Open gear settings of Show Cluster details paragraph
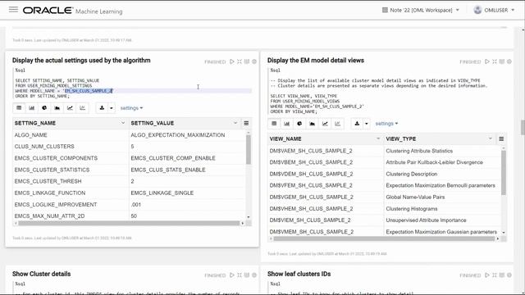The width and height of the screenshot is (525, 295). (x=254, y=275)
